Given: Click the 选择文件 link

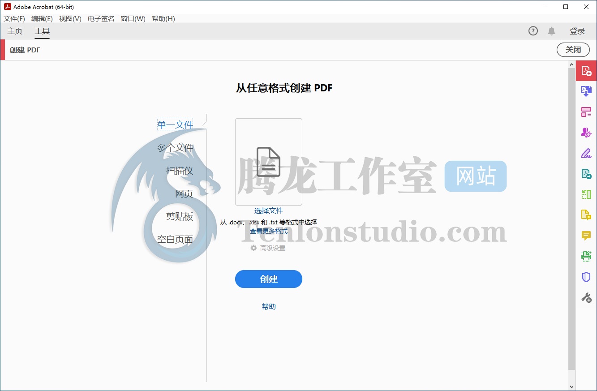Looking at the screenshot, I should coord(269,211).
